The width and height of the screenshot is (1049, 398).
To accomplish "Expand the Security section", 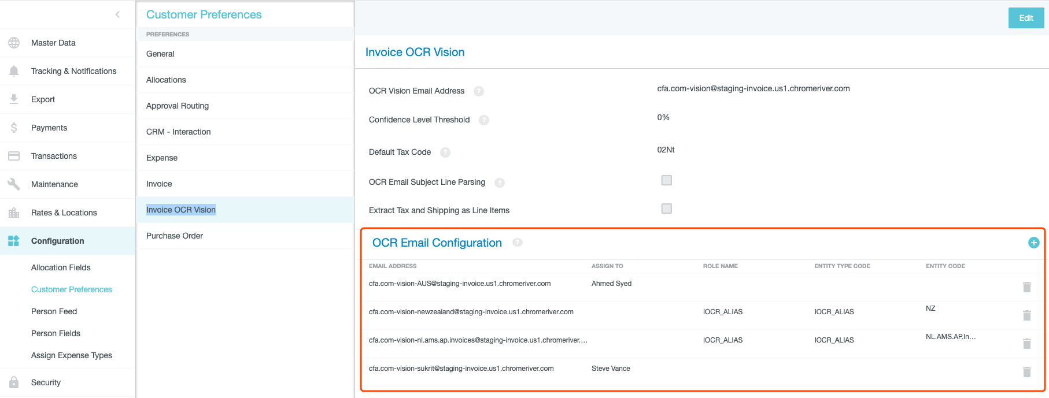I will click(46, 382).
